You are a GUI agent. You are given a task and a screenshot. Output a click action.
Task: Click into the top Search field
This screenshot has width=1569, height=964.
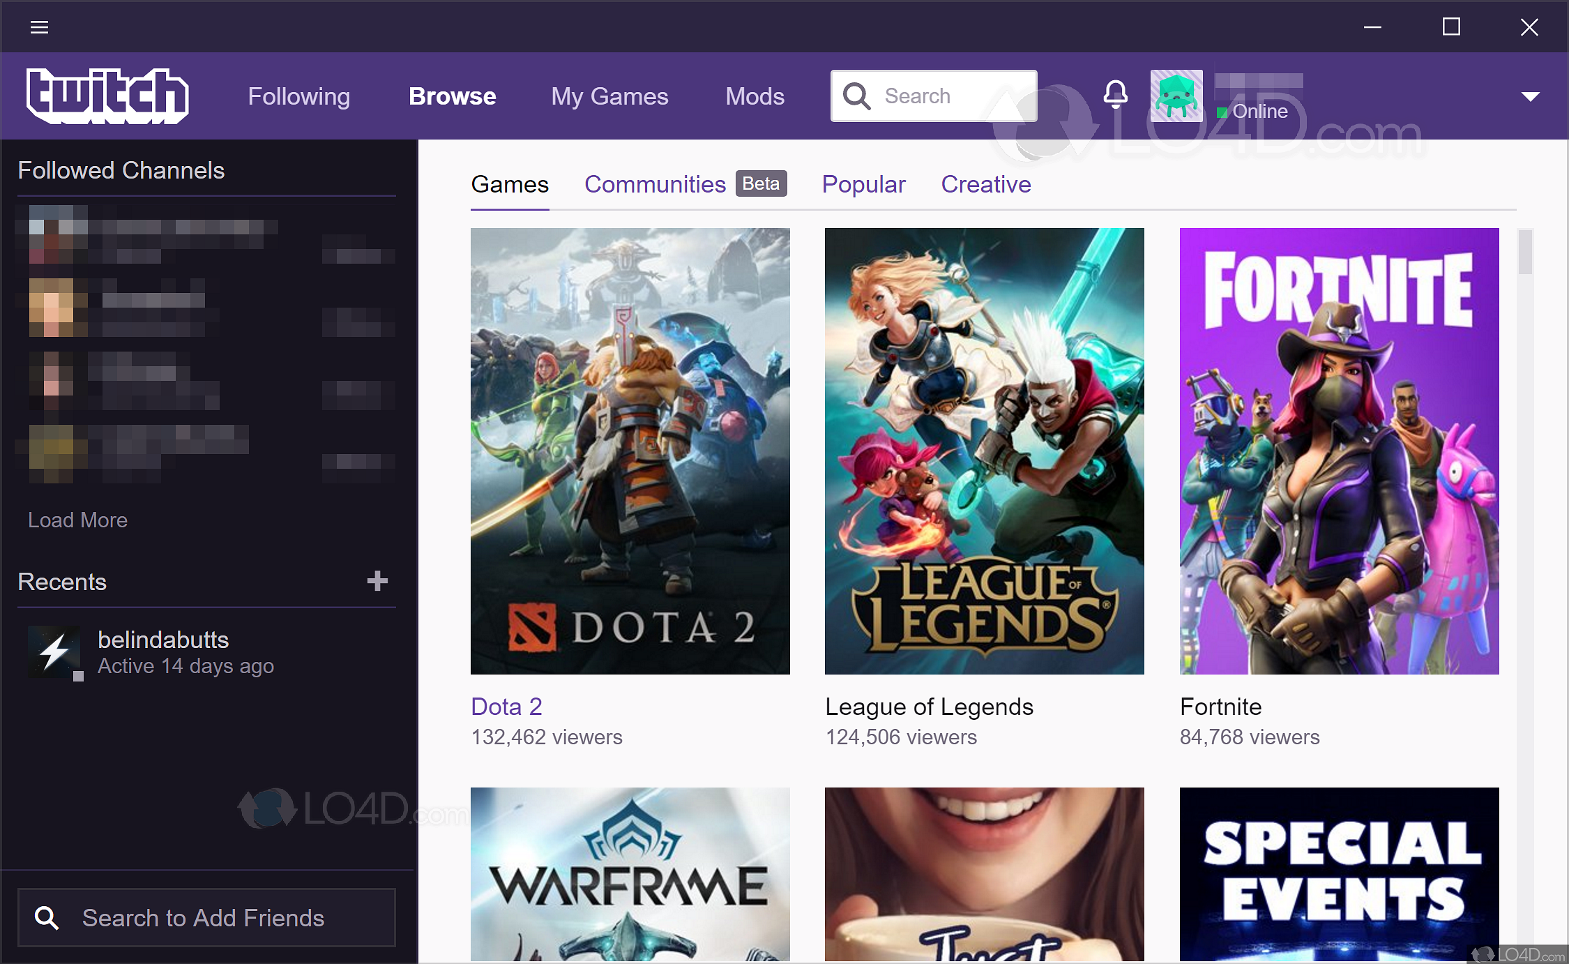point(934,96)
